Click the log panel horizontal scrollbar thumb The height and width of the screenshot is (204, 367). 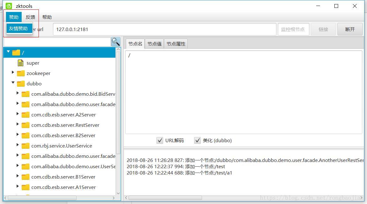165,198
